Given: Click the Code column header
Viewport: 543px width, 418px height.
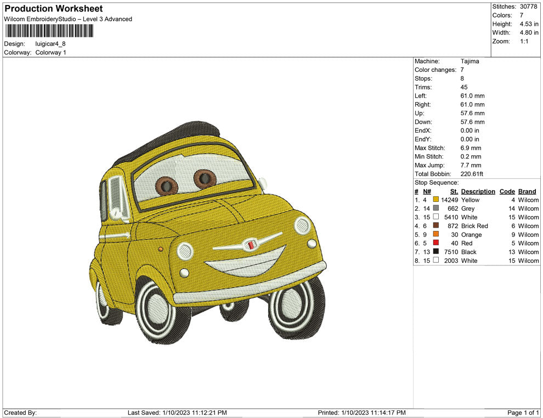Looking at the screenshot, I should (507, 191).
